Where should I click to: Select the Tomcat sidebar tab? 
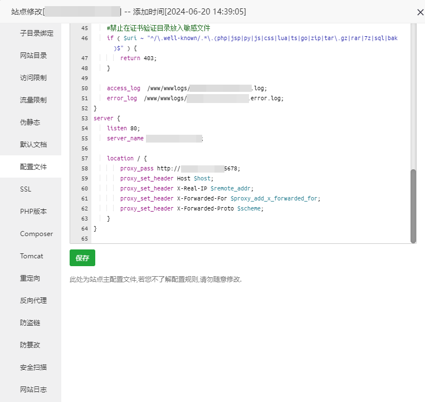pyautogui.click(x=32, y=256)
